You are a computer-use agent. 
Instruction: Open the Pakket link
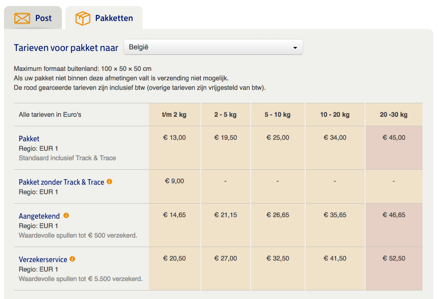point(29,139)
